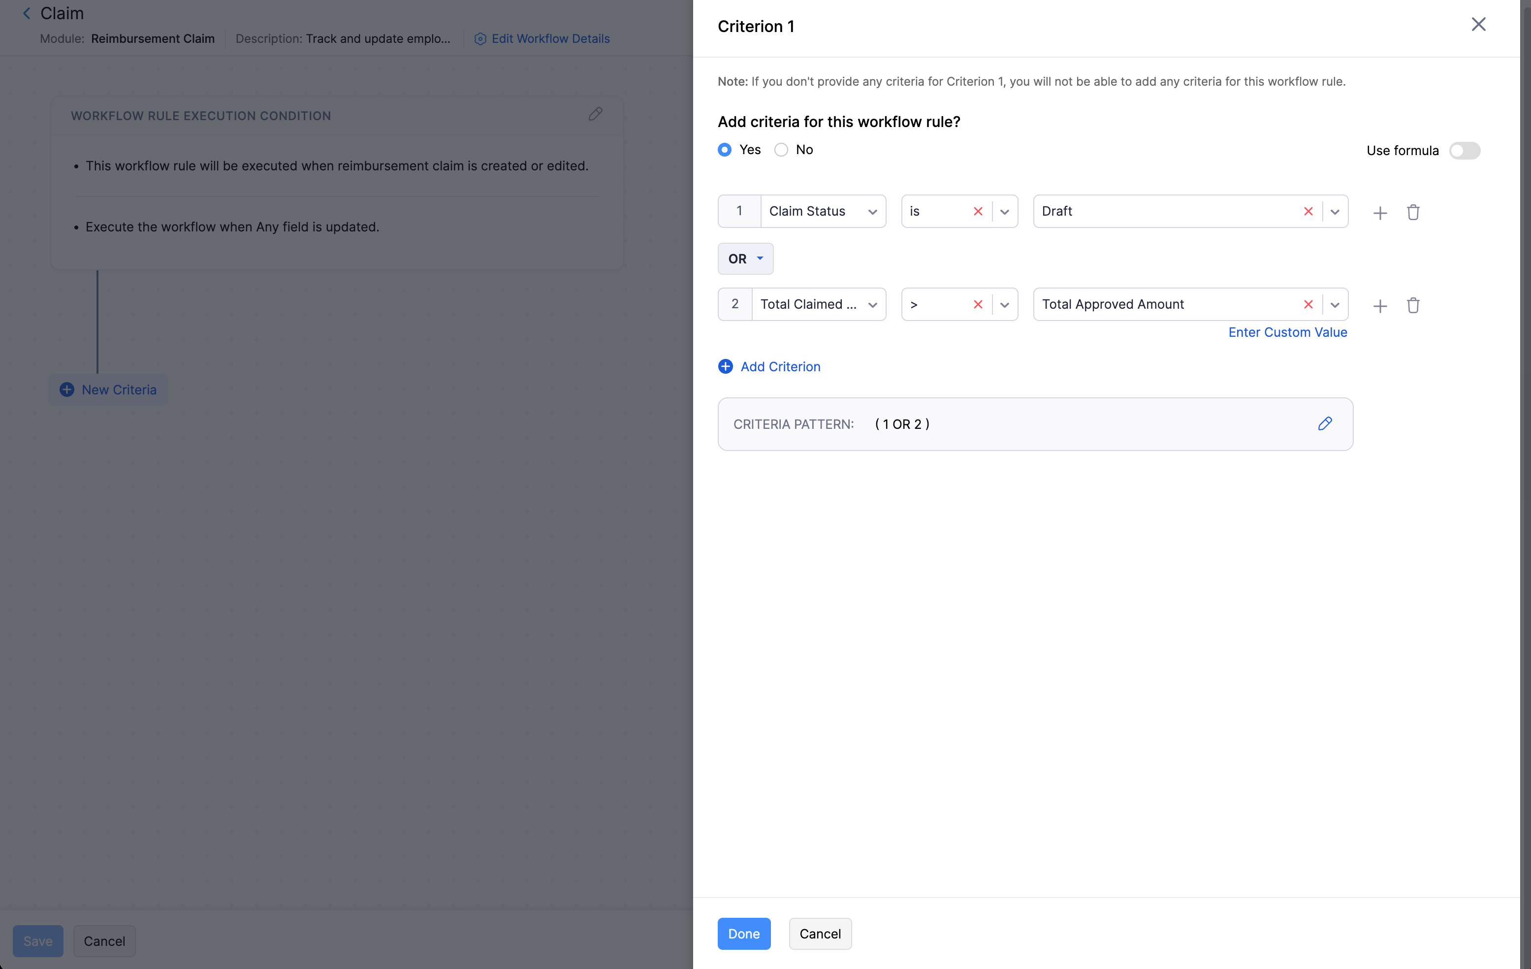Edit the criteria pattern with pencil icon
Image resolution: width=1531 pixels, height=969 pixels.
1325,423
